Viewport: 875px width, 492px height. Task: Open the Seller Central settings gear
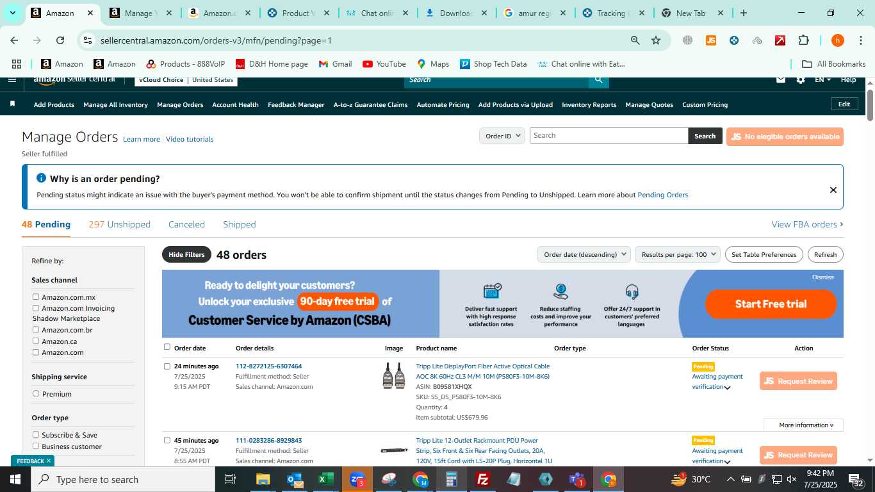[801, 79]
